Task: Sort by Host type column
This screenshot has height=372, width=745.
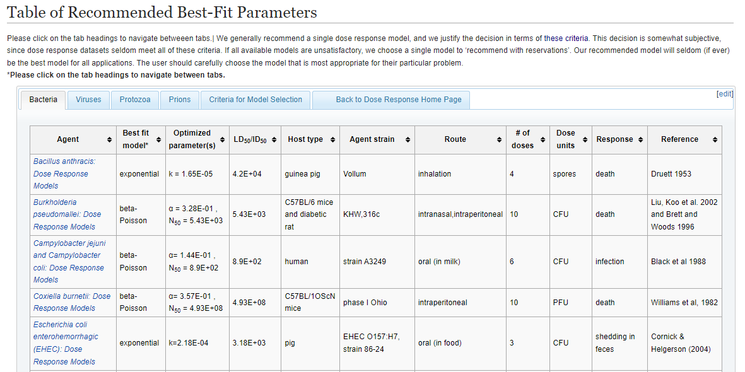Action: pos(332,139)
